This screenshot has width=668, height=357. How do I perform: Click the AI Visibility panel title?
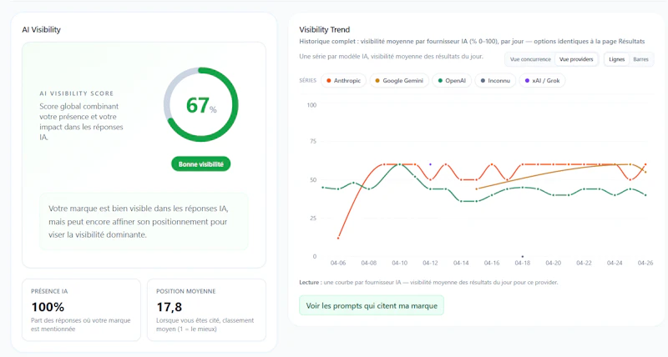pos(41,29)
